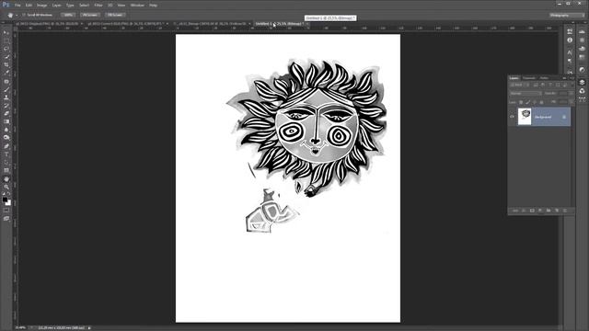Image resolution: width=589 pixels, height=331 pixels.
Task: Toggle layer filtering switch on or off
Action: click(x=572, y=86)
